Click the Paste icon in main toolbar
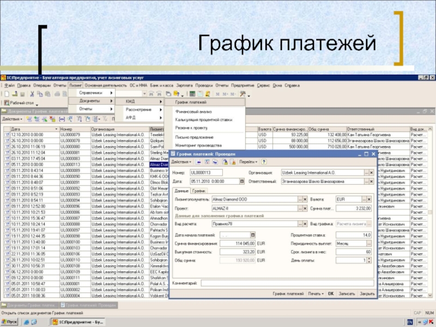436x327 pixels. click(x=47, y=94)
